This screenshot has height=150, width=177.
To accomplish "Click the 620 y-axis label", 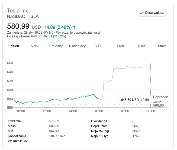I will point(10,81).
